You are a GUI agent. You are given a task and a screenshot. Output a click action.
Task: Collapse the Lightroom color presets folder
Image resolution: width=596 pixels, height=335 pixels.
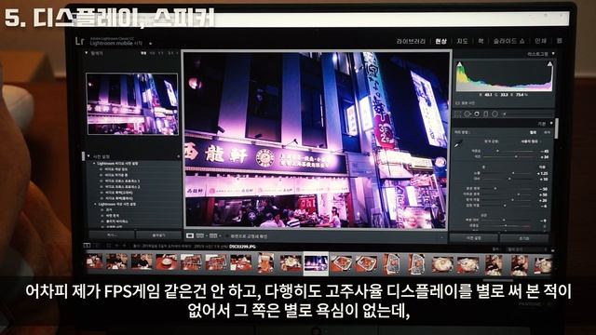[95, 204]
